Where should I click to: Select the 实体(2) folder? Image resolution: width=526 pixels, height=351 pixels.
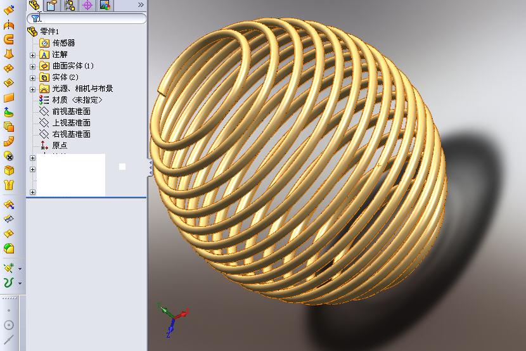[x=59, y=77]
